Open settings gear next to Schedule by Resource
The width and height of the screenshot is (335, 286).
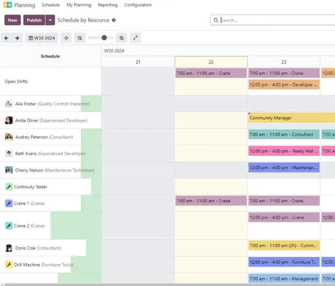(114, 20)
